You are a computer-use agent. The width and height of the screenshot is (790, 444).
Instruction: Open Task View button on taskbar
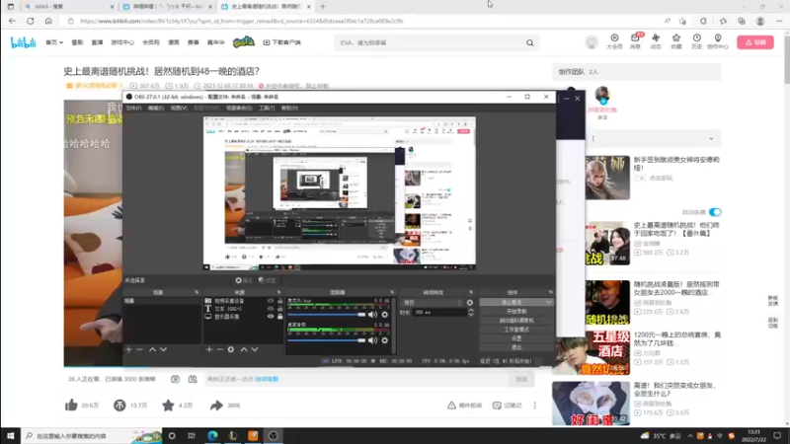192,435
